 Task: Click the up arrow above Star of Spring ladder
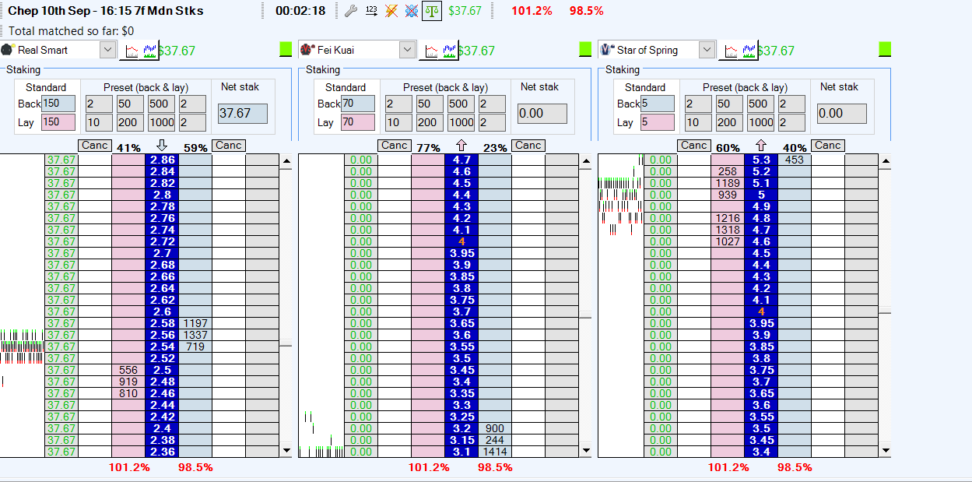tap(760, 146)
